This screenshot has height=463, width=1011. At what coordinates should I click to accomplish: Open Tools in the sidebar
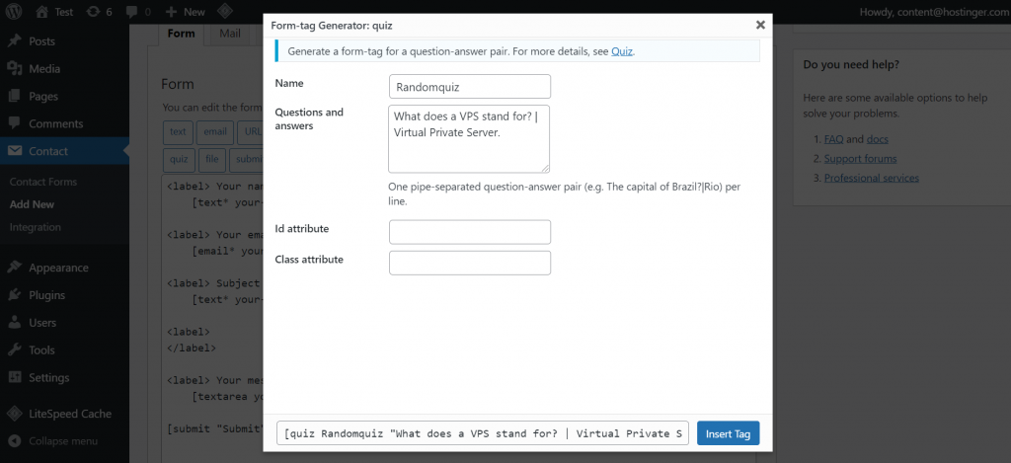tap(64, 350)
